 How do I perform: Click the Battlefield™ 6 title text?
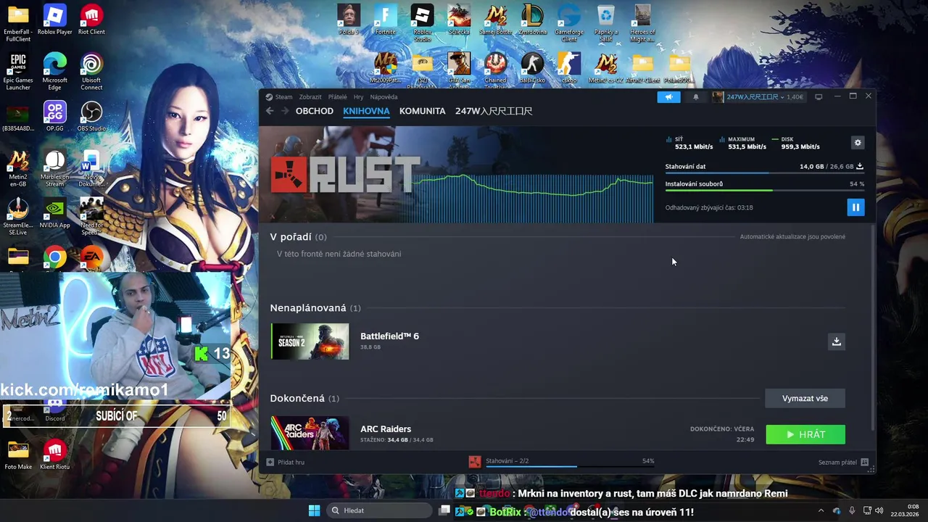click(389, 336)
